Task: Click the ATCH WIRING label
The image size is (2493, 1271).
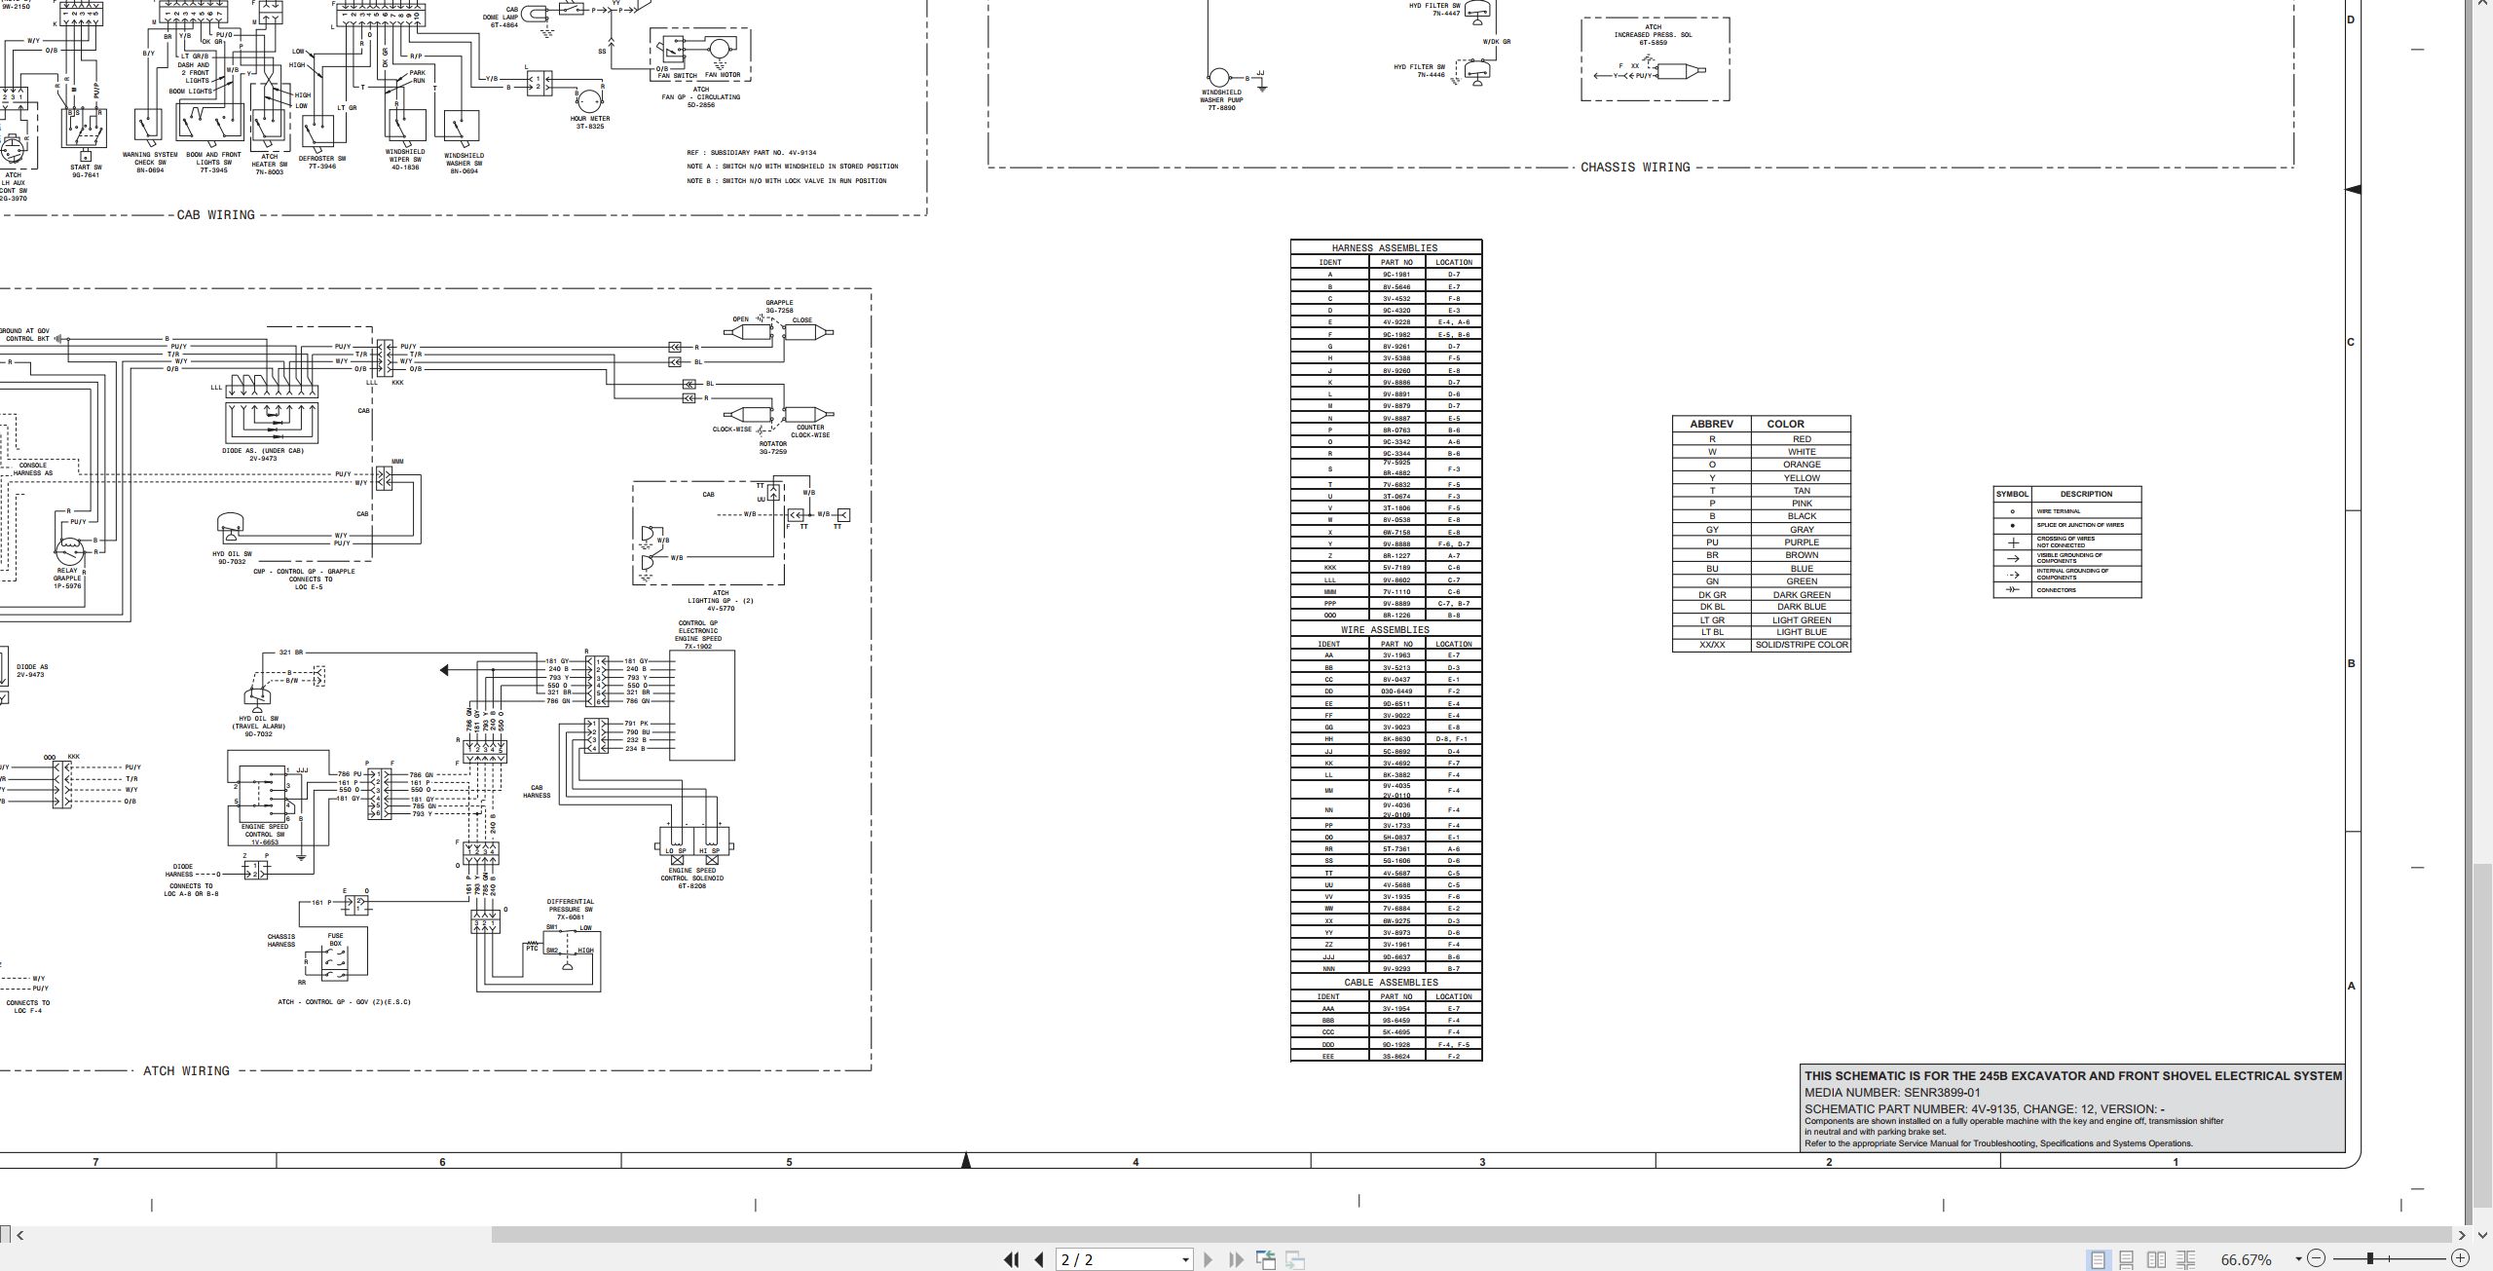Action: (x=186, y=1070)
